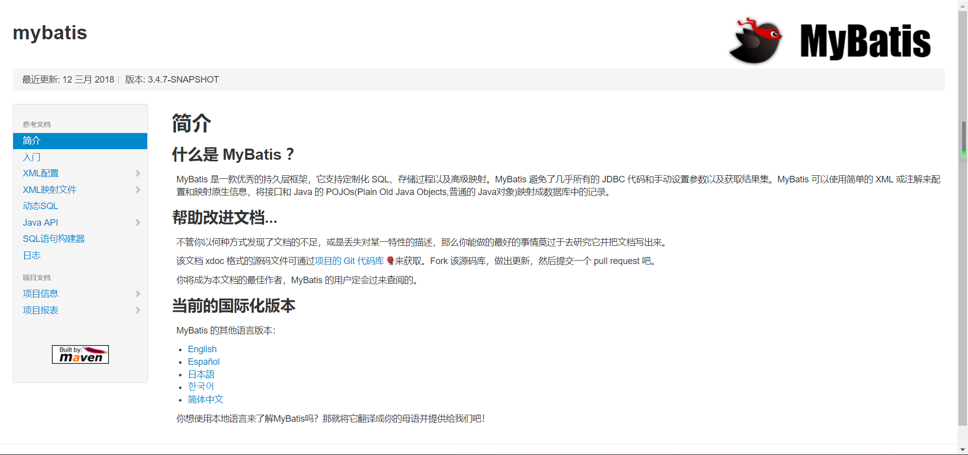Click the 什么是 MyBatis？ heading
The width and height of the screenshot is (968, 455).
233,154
